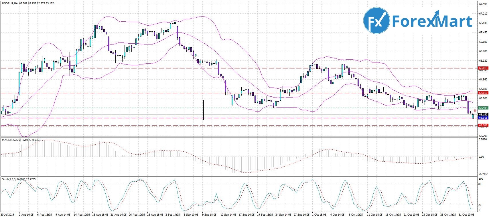This screenshot has width=489, height=217.
Task: Select the MACD(12,26,9) indicator label
Action: (11, 140)
